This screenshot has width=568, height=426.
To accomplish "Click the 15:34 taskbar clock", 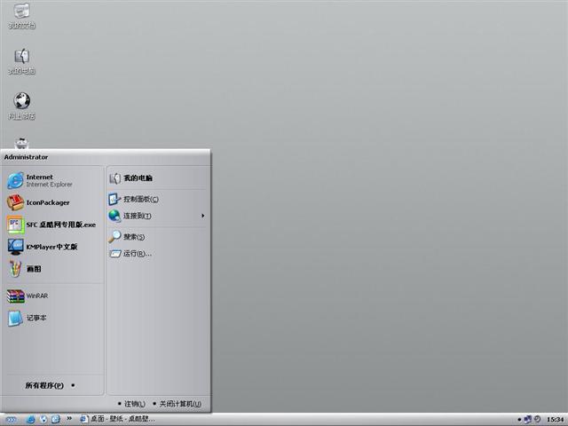I will 556,420.
